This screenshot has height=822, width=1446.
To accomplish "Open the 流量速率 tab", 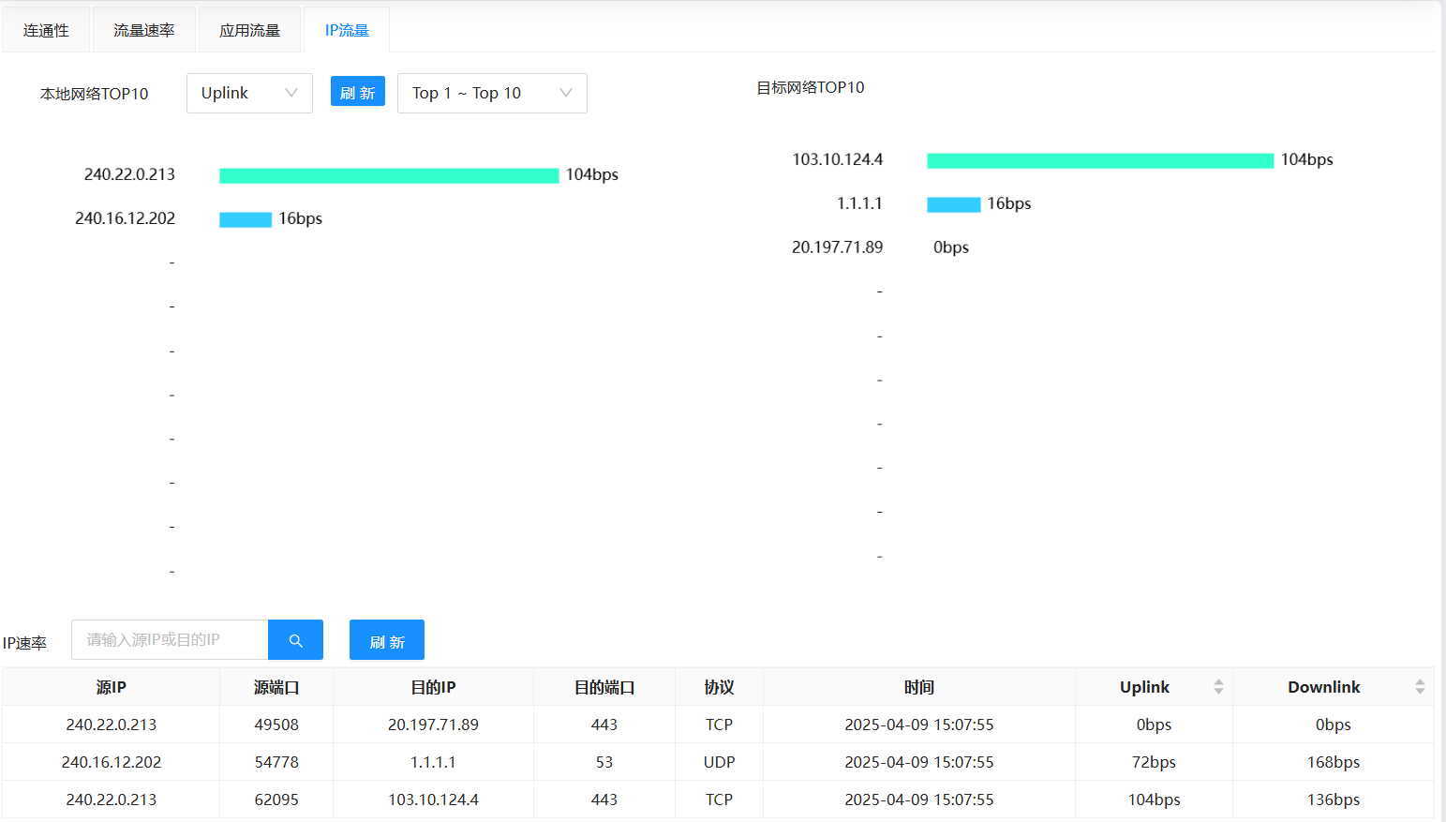I will pyautogui.click(x=144, y=31).
